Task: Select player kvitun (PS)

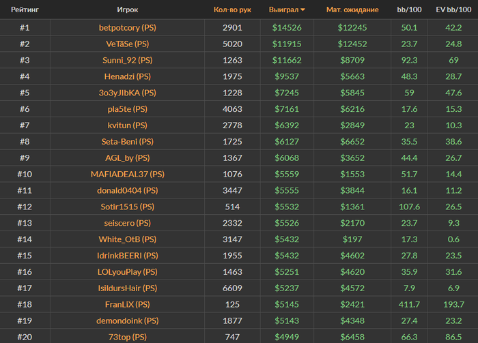Action: point(128,125)
